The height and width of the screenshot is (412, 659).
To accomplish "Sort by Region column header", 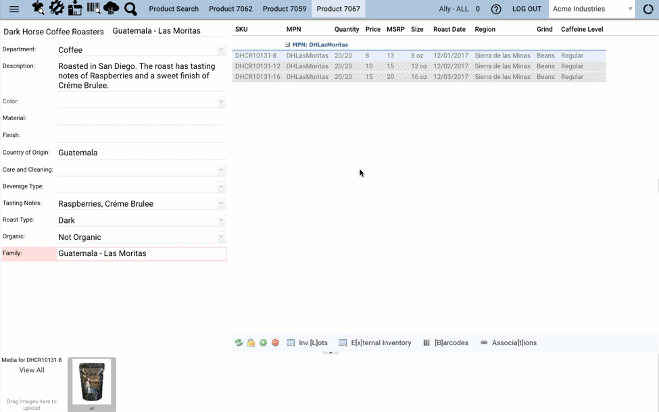I will coord(485,29).
